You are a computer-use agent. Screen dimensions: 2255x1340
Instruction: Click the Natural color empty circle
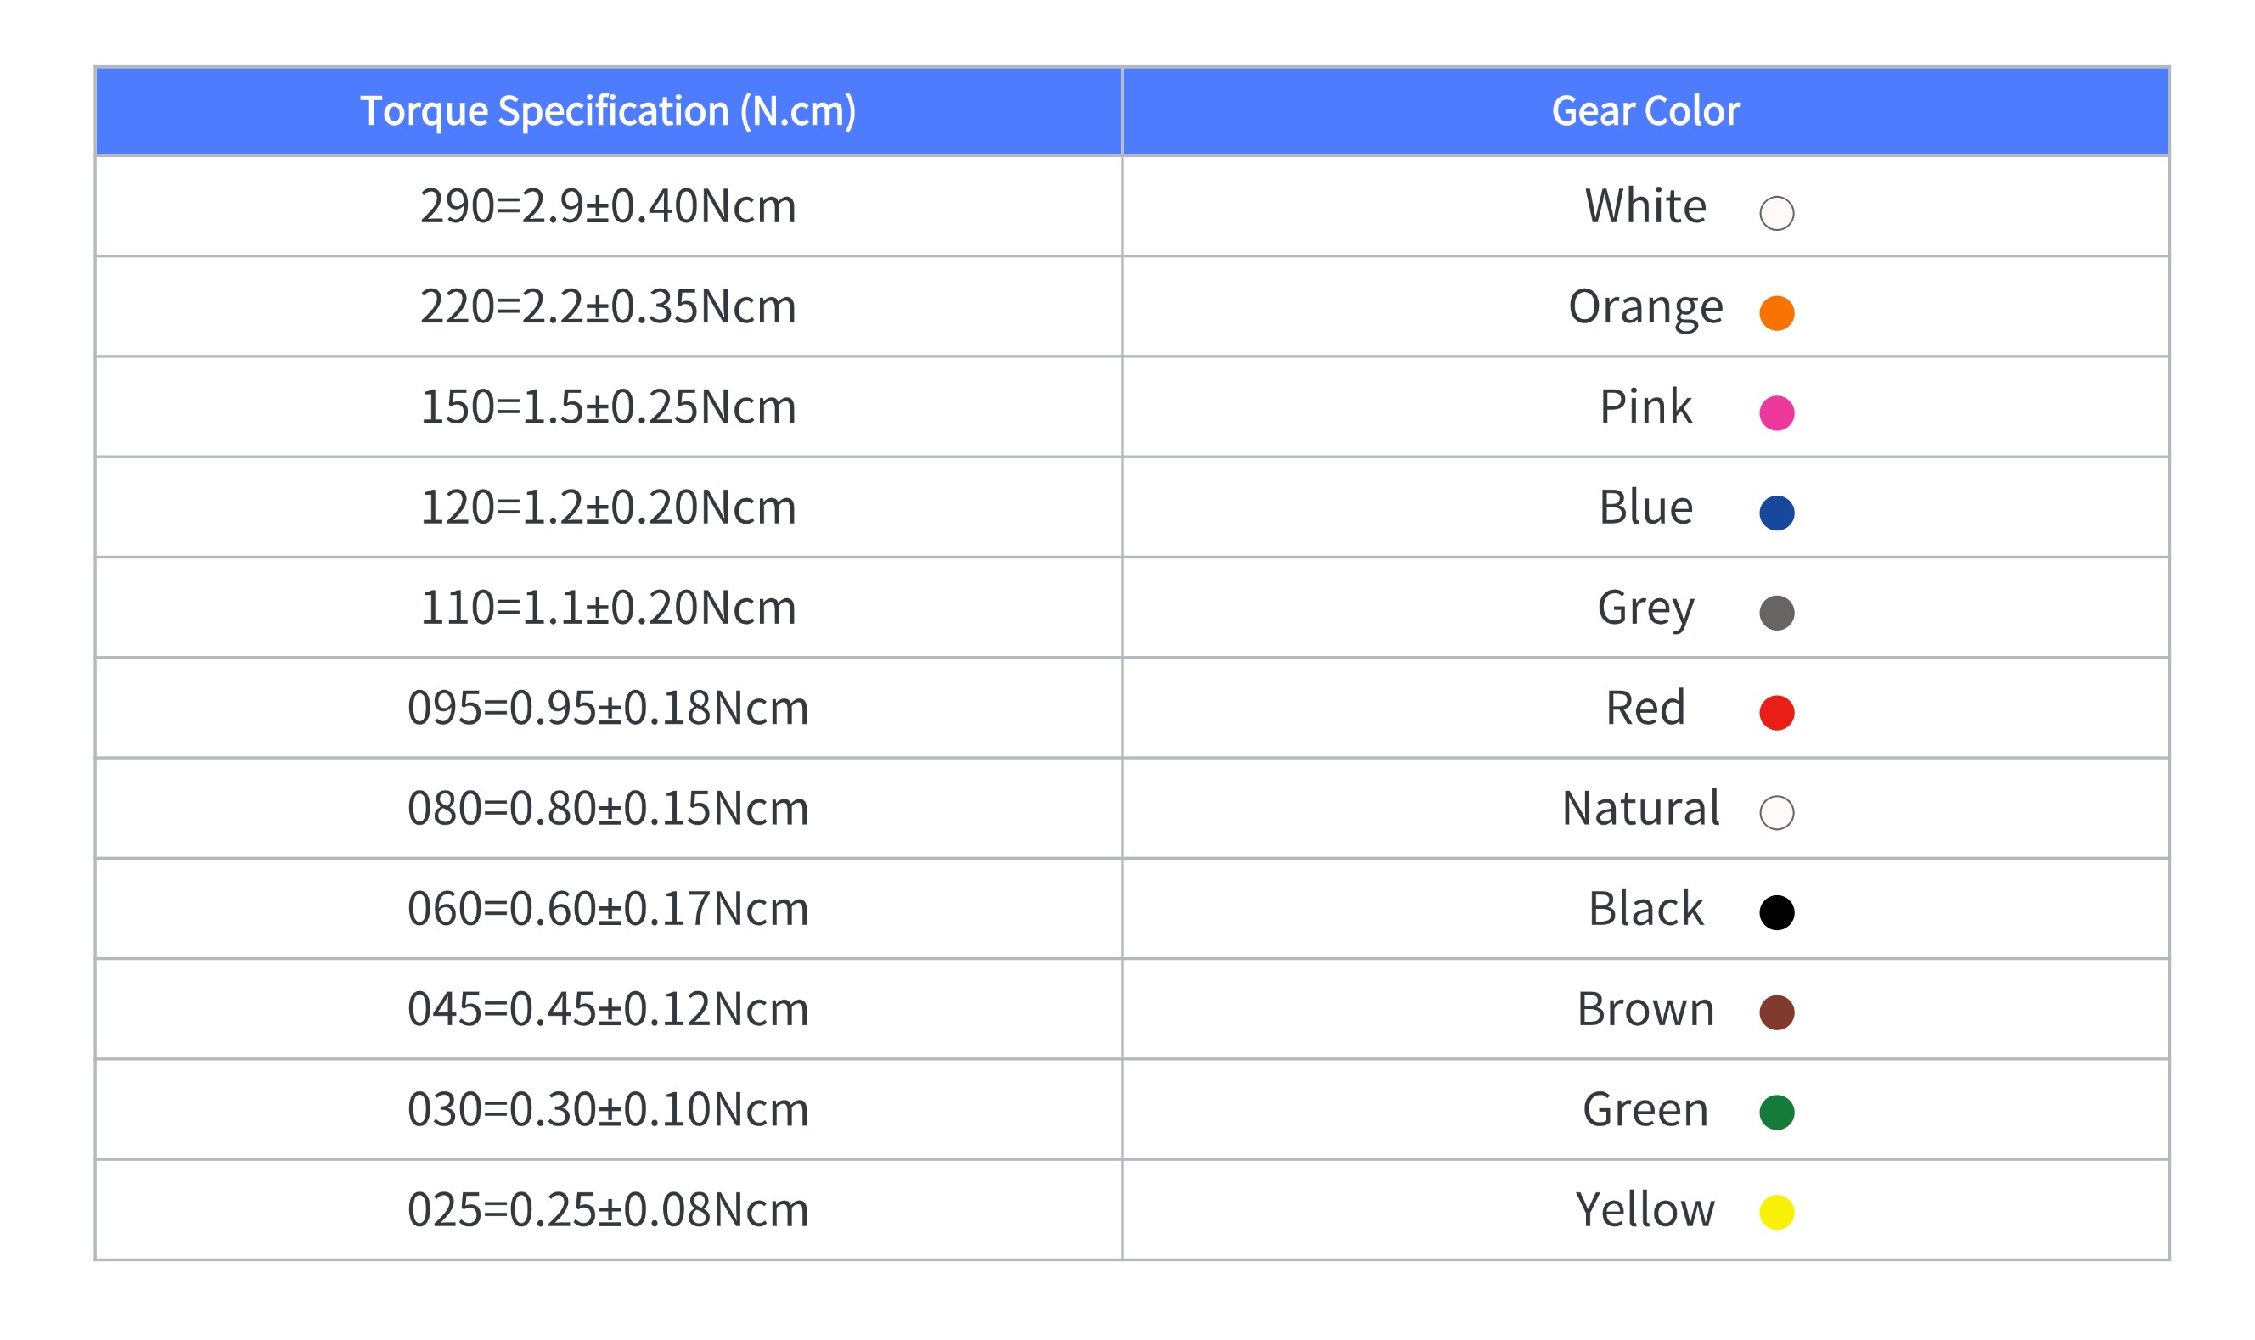coord(1775,813)
